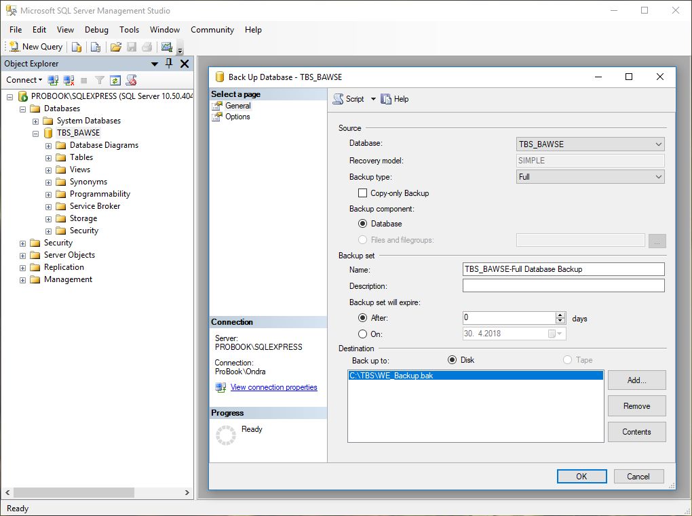692x516 pixels.
Task: Open the Object Explorer window position arrow
Action: point(155,64)
